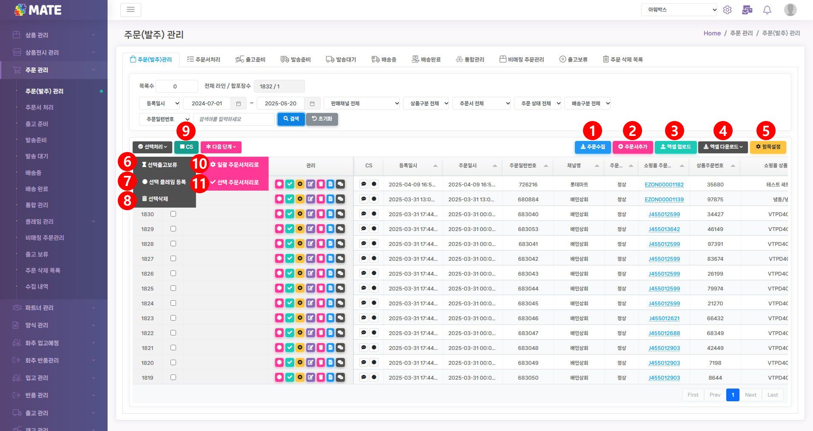Open the messages icon beside the gear
The height and width of the screenshot is (431, 813).
click(x=747, y=10)
